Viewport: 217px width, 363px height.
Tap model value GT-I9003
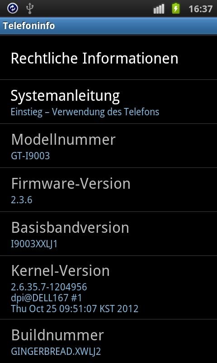point(30,156)
